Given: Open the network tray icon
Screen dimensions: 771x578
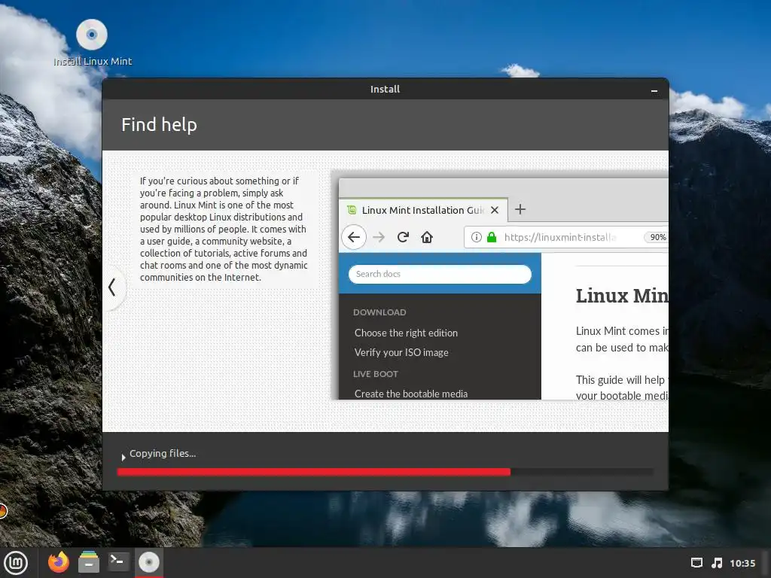Looking at the screenshot, I should tap(696, 563).
